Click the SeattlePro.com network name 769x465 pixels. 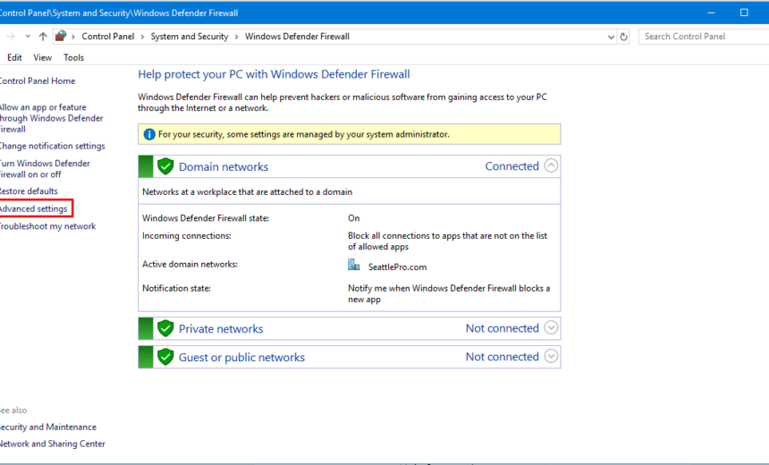pyautogui.click(x=397, y=266)
